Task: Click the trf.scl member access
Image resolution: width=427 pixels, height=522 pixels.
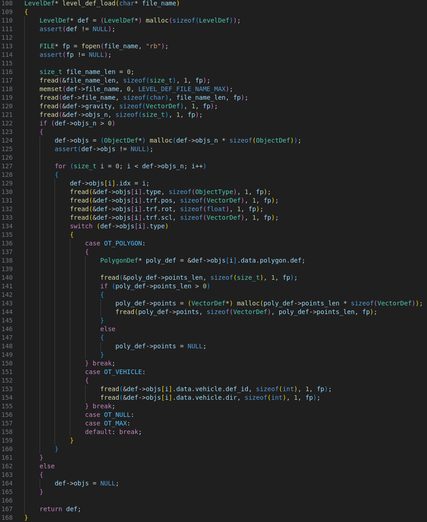Action: 159,218
